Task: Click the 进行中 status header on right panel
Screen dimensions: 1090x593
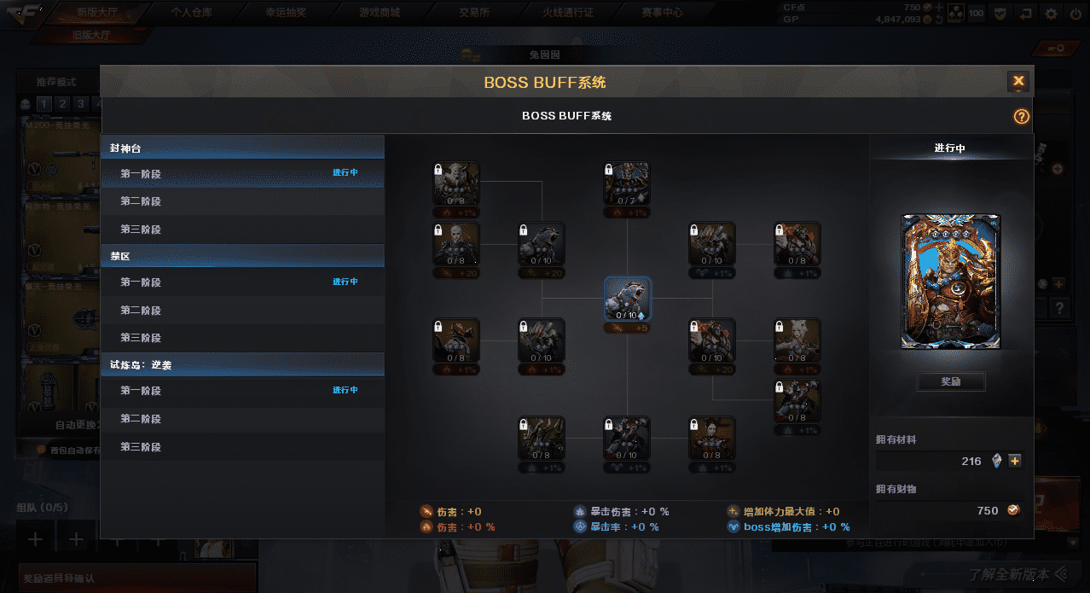Action: tap(949, 148)
